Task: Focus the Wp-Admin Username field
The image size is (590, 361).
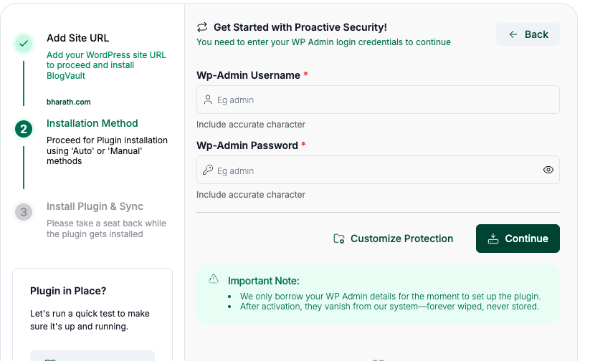Action: click(378, 100)
